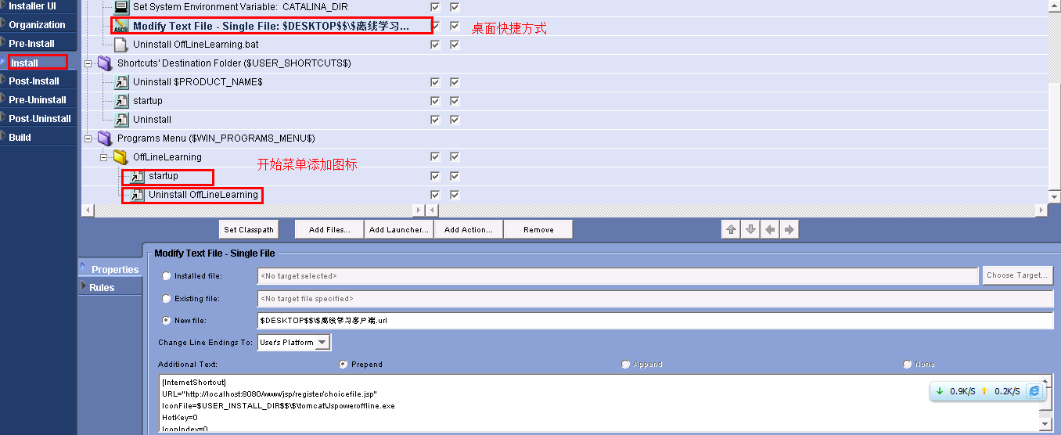This screenshot has height=435, width=1061.
Task: Click the shortcut icon for Uninstall $PRODUCT_NAME$
Action: [121, 82]
